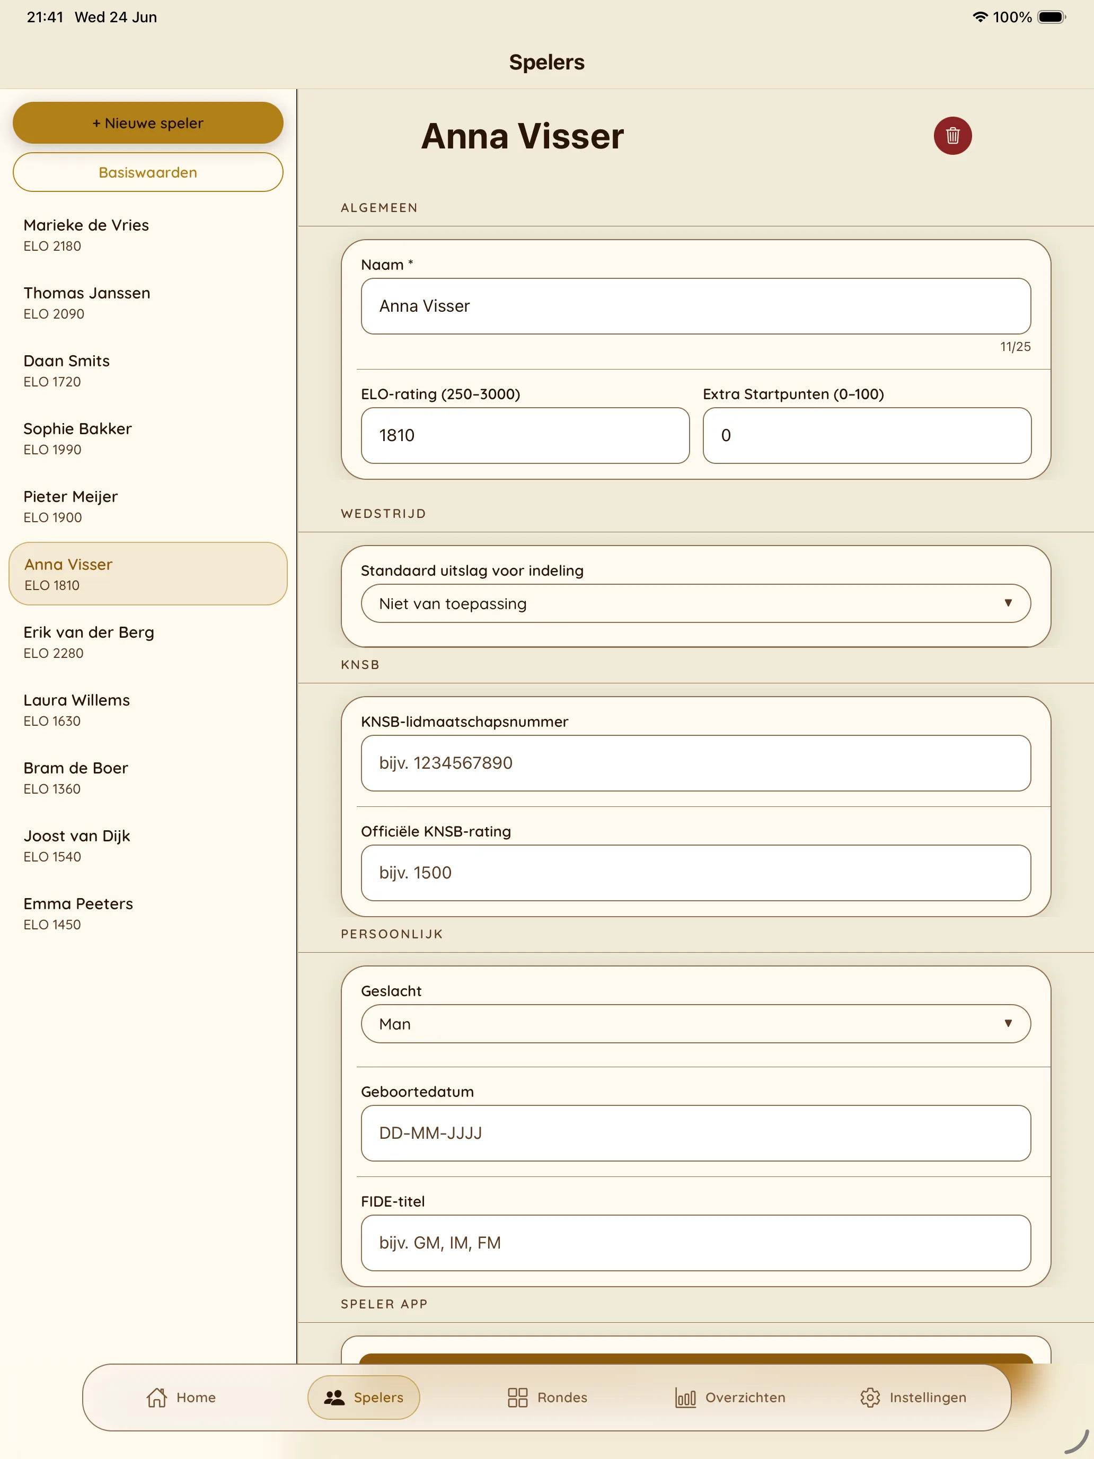Tap the Rondes grid icon

click(x=518, y=1397)
